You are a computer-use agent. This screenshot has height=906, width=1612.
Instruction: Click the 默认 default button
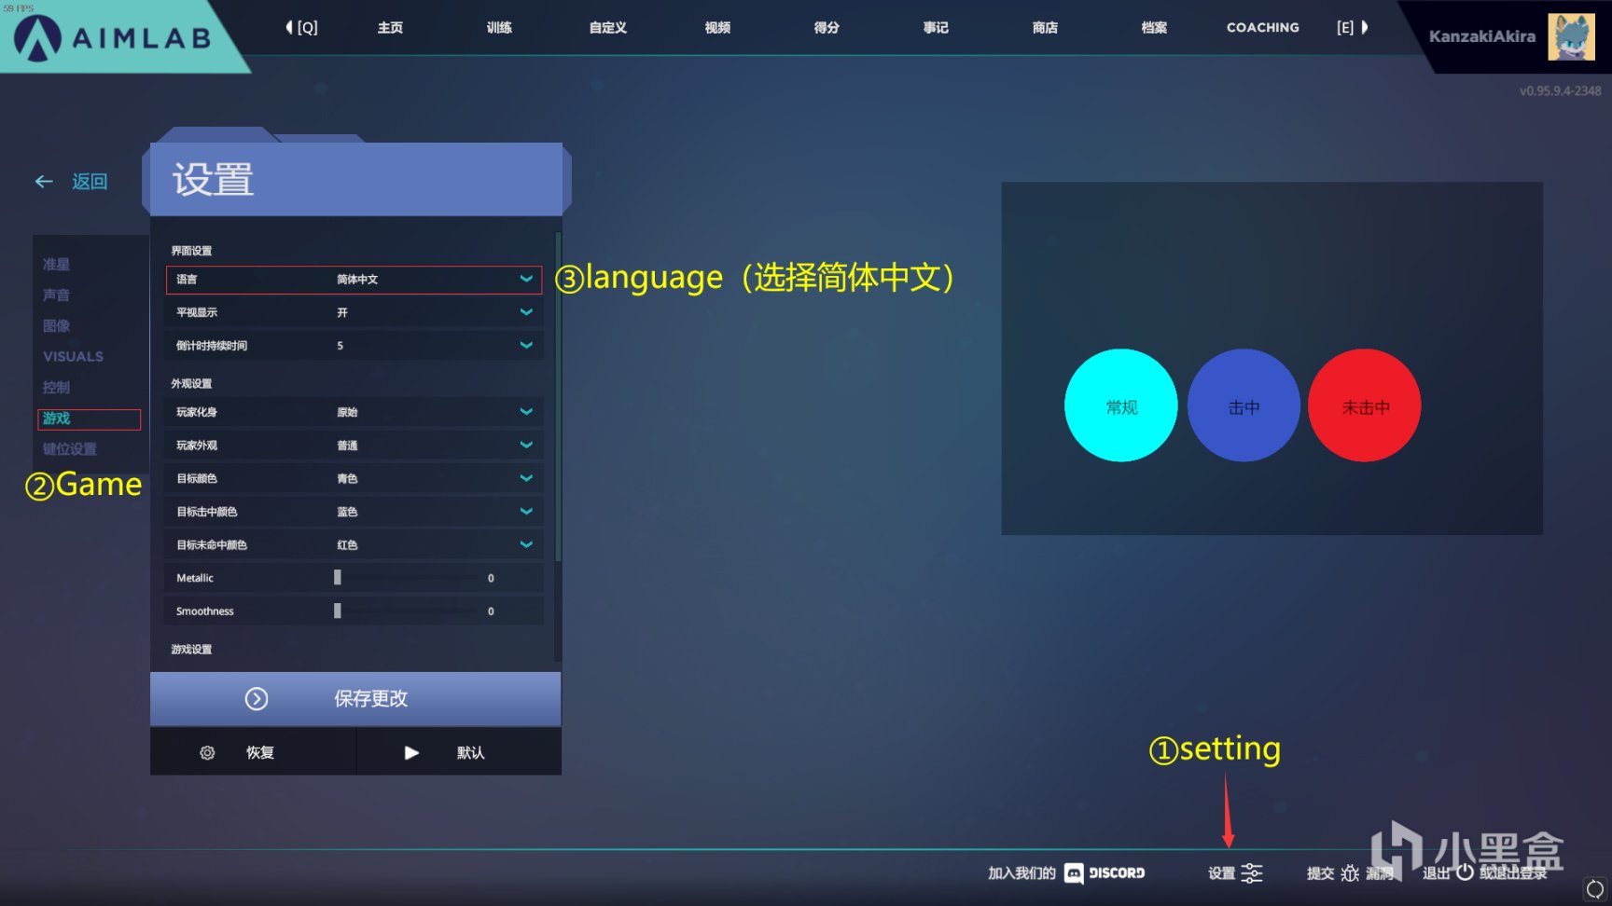(459, 752)
